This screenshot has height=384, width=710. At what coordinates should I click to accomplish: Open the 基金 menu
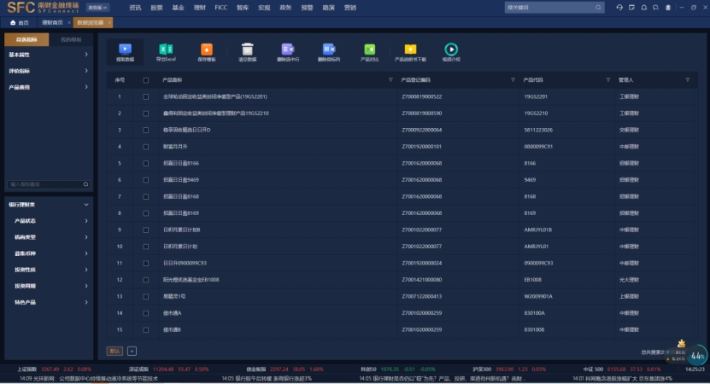178,8
